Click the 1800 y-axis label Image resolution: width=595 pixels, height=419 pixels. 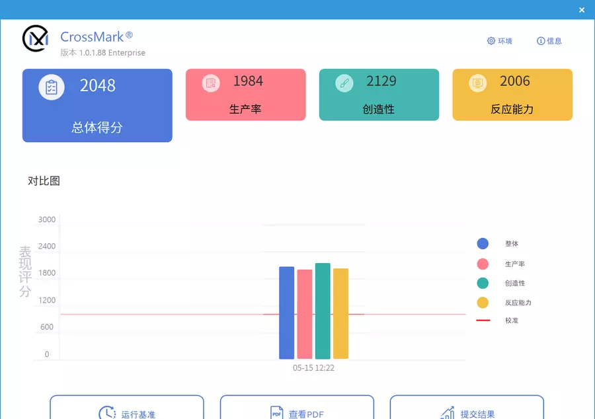(47, 273)
